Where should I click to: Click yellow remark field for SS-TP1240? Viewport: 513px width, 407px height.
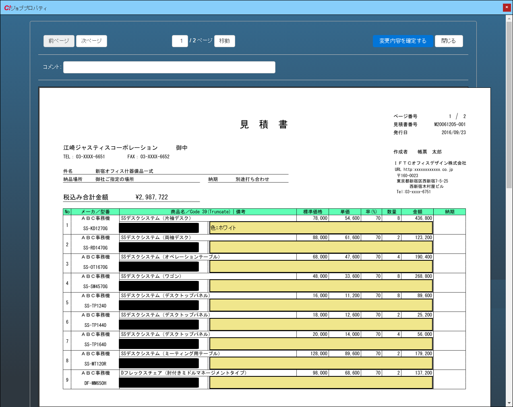321,305
